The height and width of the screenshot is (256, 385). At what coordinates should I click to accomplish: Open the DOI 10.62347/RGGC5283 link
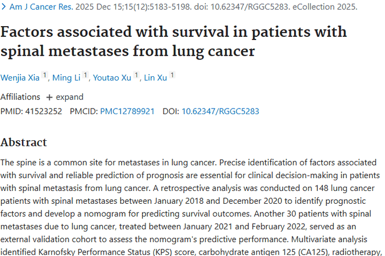click(x=220, y=111)
